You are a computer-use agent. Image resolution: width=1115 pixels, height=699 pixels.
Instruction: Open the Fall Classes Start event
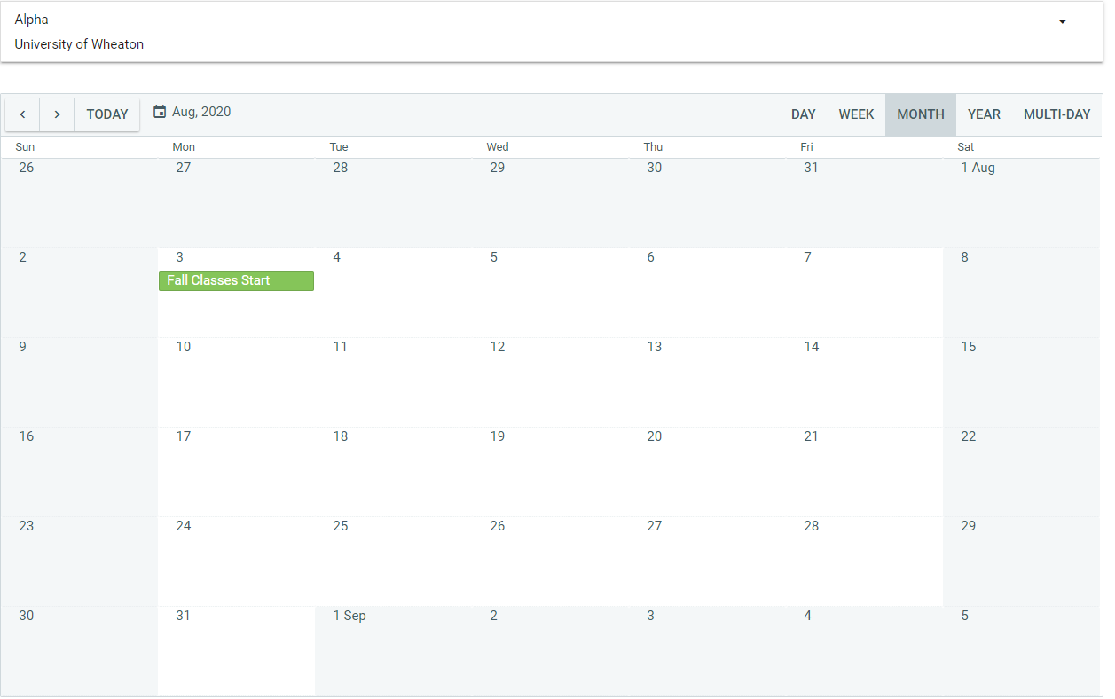(236, 280)
